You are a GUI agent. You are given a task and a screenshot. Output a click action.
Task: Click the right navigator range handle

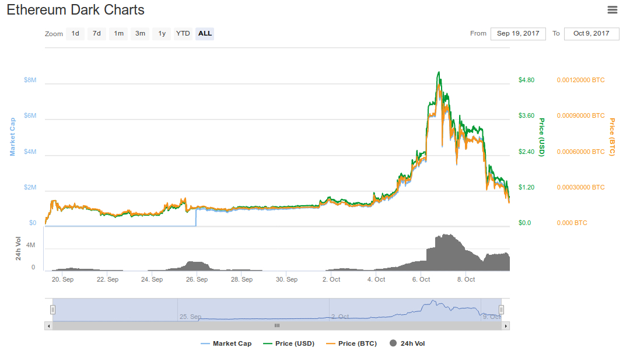pos(502,310)
